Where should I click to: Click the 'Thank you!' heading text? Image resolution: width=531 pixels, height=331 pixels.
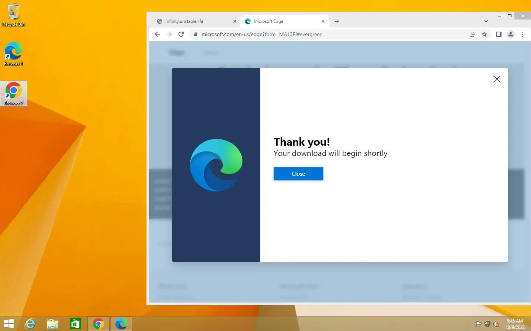point(302,142)
